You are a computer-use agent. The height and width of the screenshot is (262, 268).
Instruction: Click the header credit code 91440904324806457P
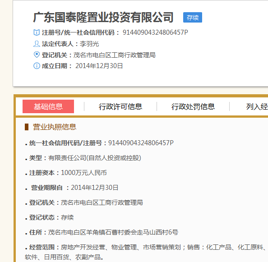pyautogui.click(x=155, y=32)
